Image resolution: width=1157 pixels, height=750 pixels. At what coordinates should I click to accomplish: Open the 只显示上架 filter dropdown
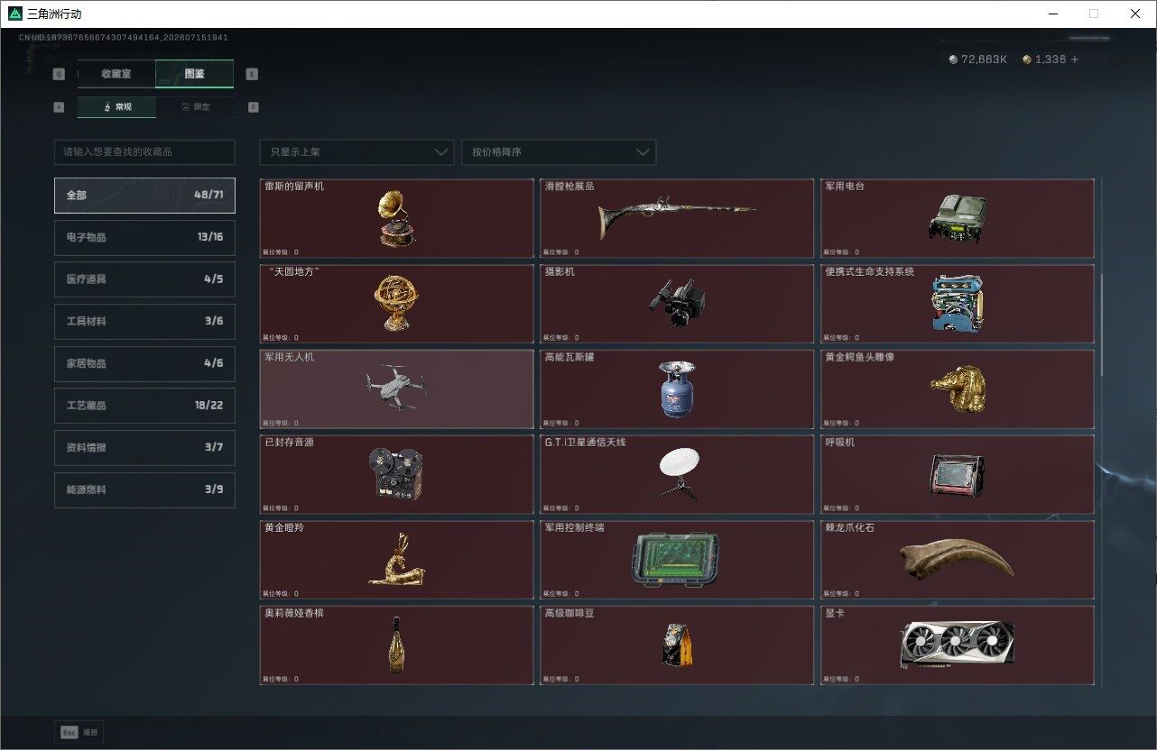(x=356, y=152)
